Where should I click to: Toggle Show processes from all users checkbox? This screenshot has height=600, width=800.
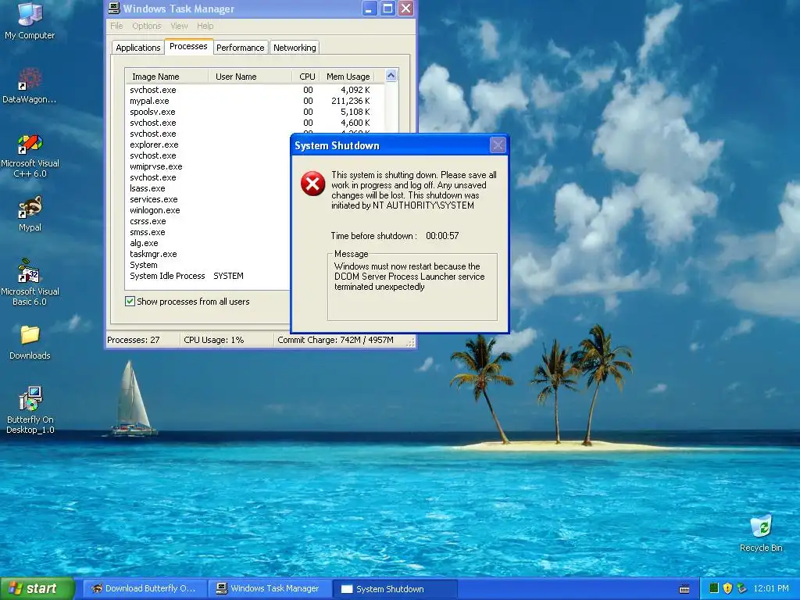tap(130, 301)
